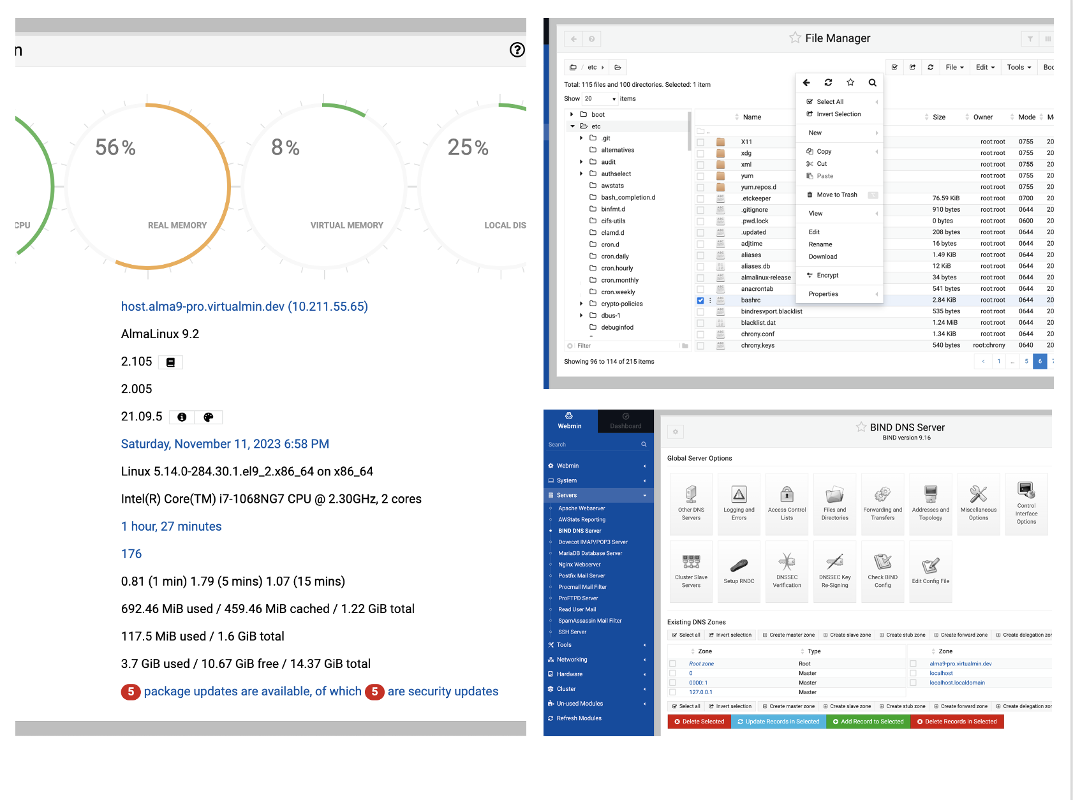Viewport: 1073px width, 800px height.
Task: Click Add Record to Selected button
Action: [x=868, y=722]
